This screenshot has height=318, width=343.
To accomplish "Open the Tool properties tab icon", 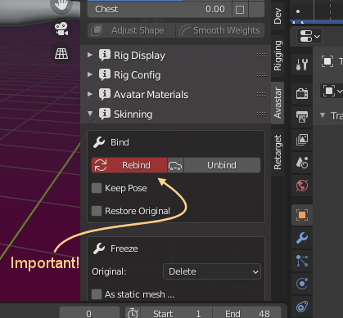I will 302,65.
